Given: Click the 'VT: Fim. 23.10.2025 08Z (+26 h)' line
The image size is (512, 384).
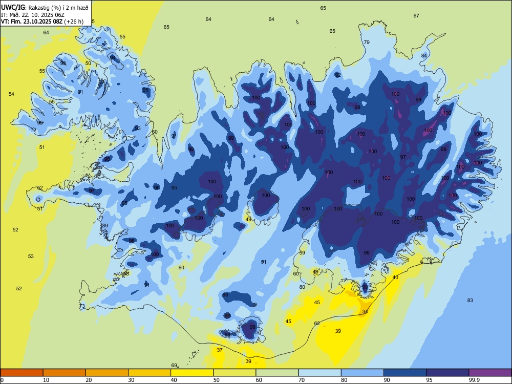Looking at the screenshot, I should [x=42, y=22].
